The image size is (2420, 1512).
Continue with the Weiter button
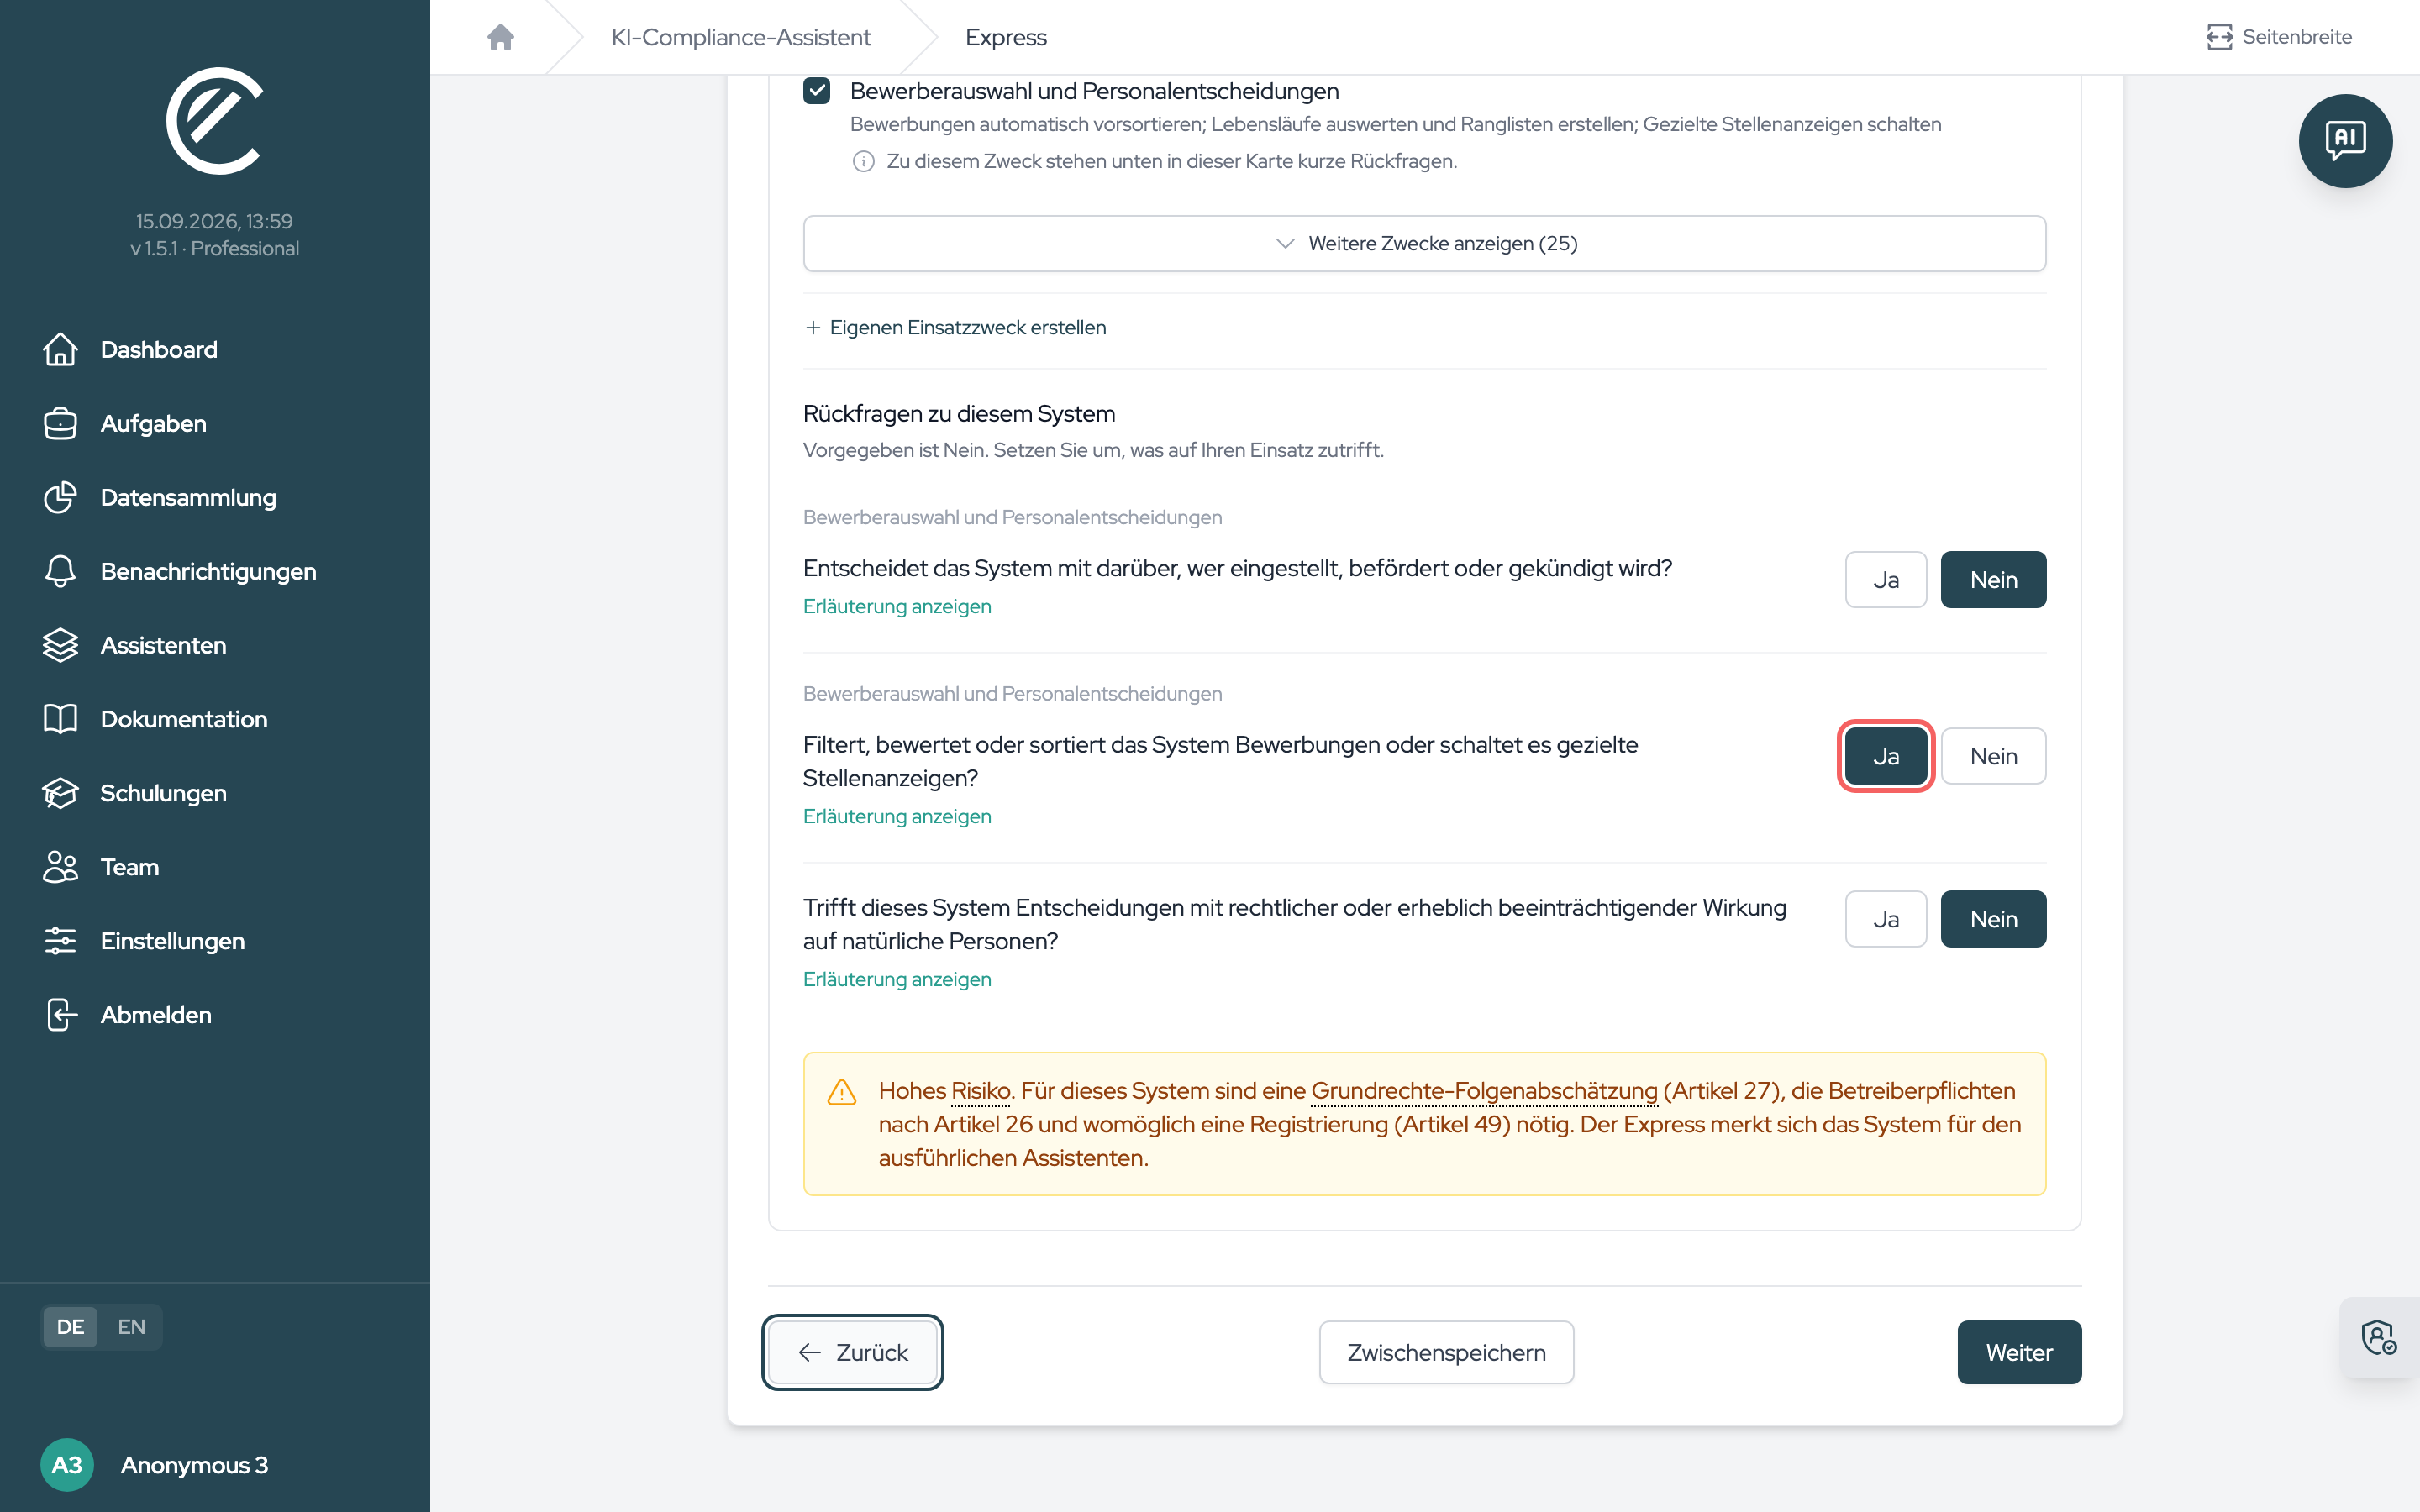click(2019, 1352)
